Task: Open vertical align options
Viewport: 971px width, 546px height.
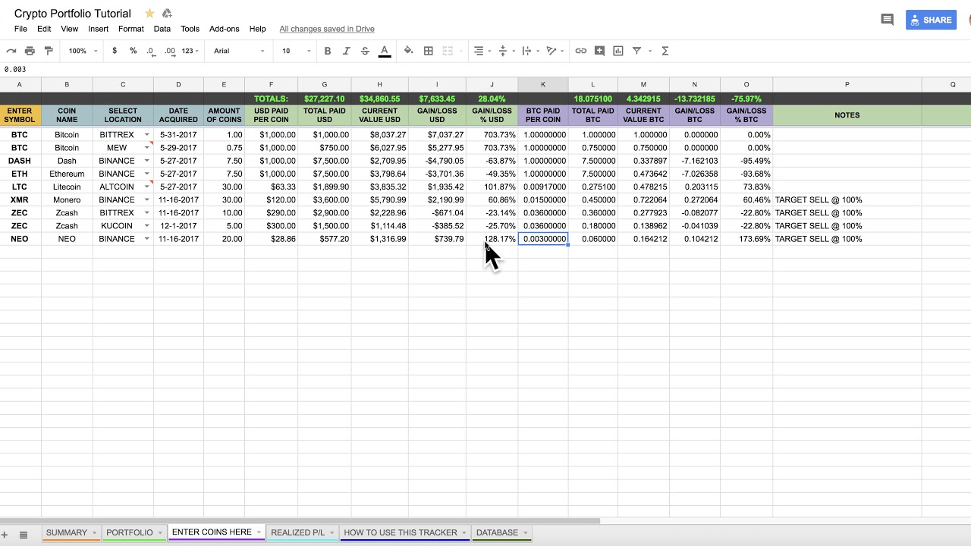Action: [x=505, y=51]
